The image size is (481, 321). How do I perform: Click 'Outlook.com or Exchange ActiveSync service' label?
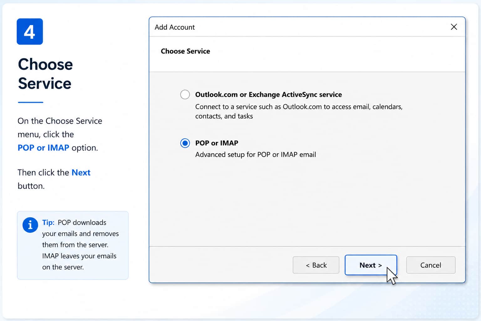pyautogui.click(x=268, y=94)
